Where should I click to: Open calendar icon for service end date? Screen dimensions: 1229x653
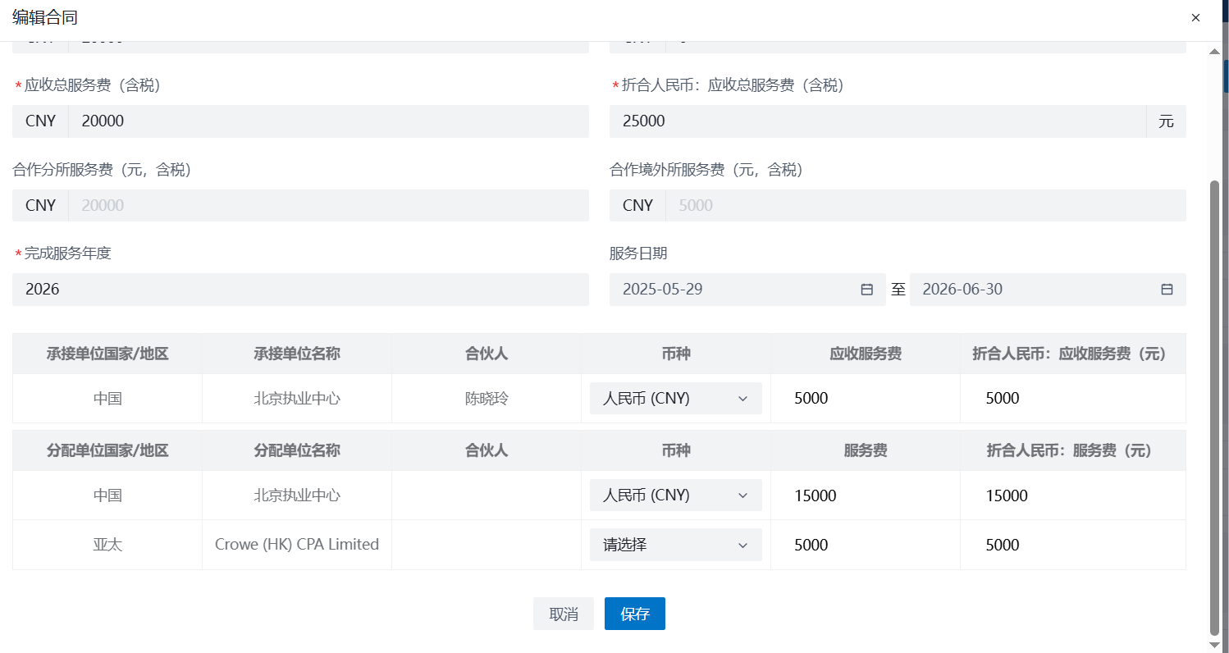click(x=1167, y=290)
